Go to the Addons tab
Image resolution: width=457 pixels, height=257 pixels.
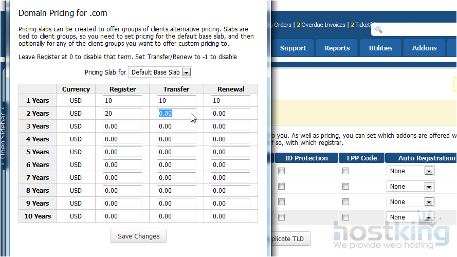point(424,48)
